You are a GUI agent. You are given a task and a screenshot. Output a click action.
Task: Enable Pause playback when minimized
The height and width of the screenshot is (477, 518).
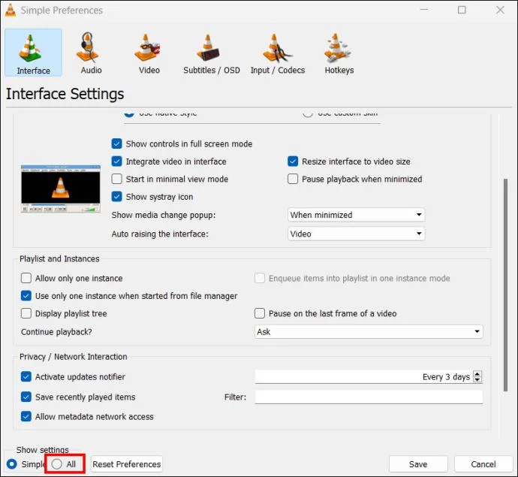[x=293, y=179]
